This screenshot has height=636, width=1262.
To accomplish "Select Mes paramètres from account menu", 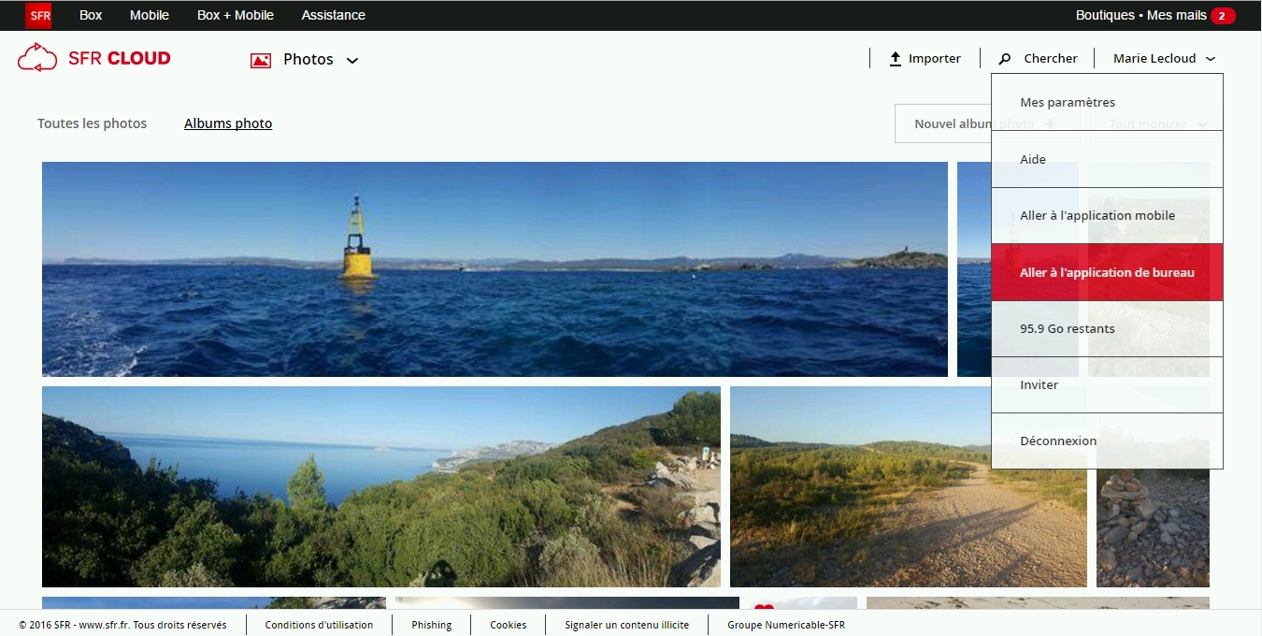I will (1068, 103).
